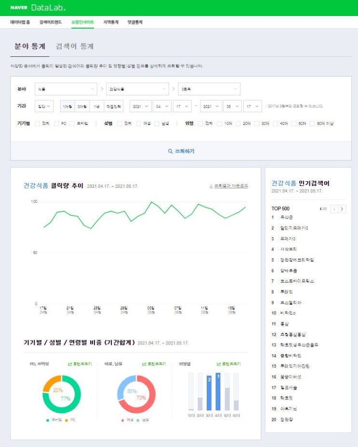Viewport: 358px width, 447px height.
Task: Open the end day 17 dropdown
Action: click(x=252, y=106)
